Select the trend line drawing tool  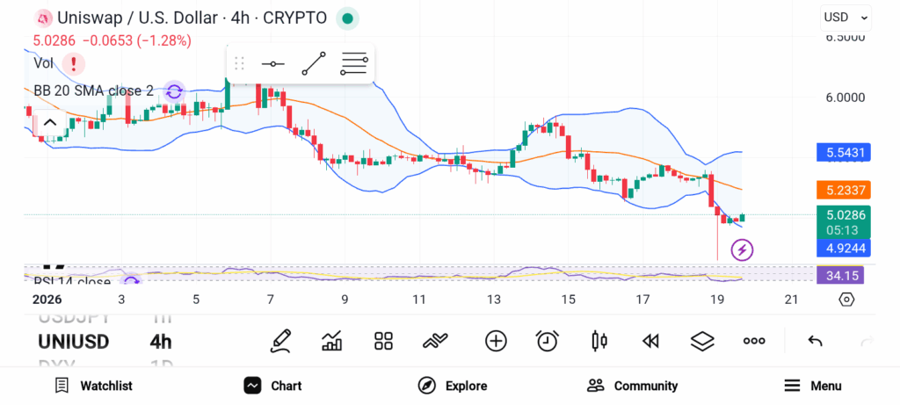click(x=313, y=64)
